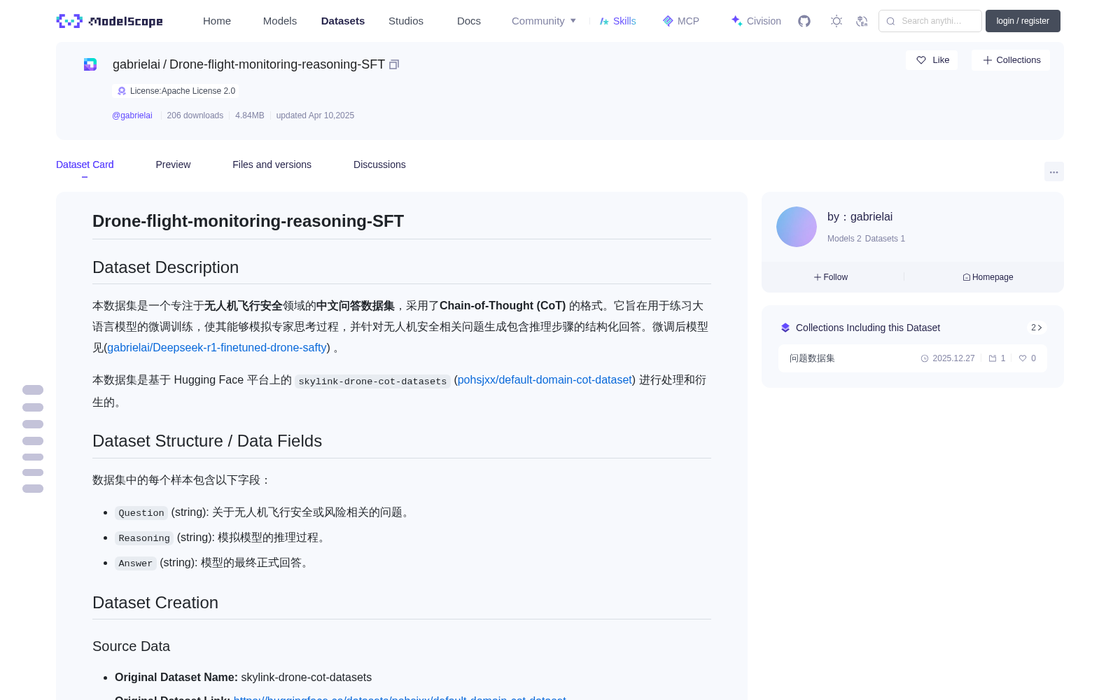This screenshot has width=1120, height=700.
Task: Click the Models 2 count under gabrielai
Action: tap(844, 239)
